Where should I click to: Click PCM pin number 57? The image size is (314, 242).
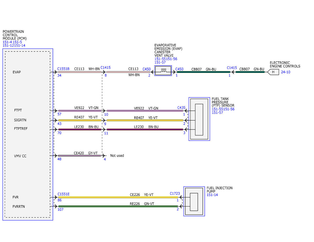coord(59,114)
